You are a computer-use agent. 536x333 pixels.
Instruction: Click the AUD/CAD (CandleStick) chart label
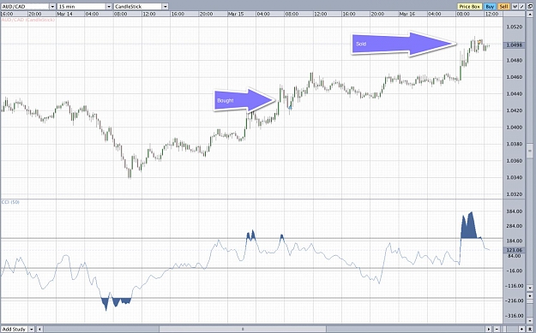click(28, 20)
